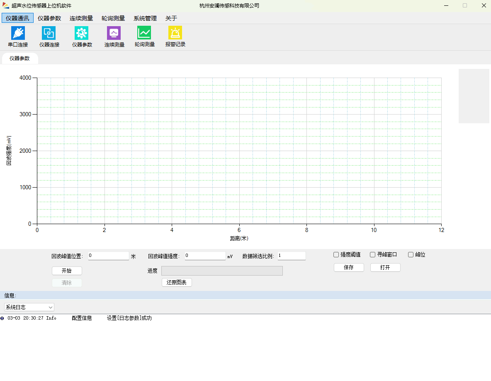
Task: Click the 数据筛选比例 input field
Action: 292,256
